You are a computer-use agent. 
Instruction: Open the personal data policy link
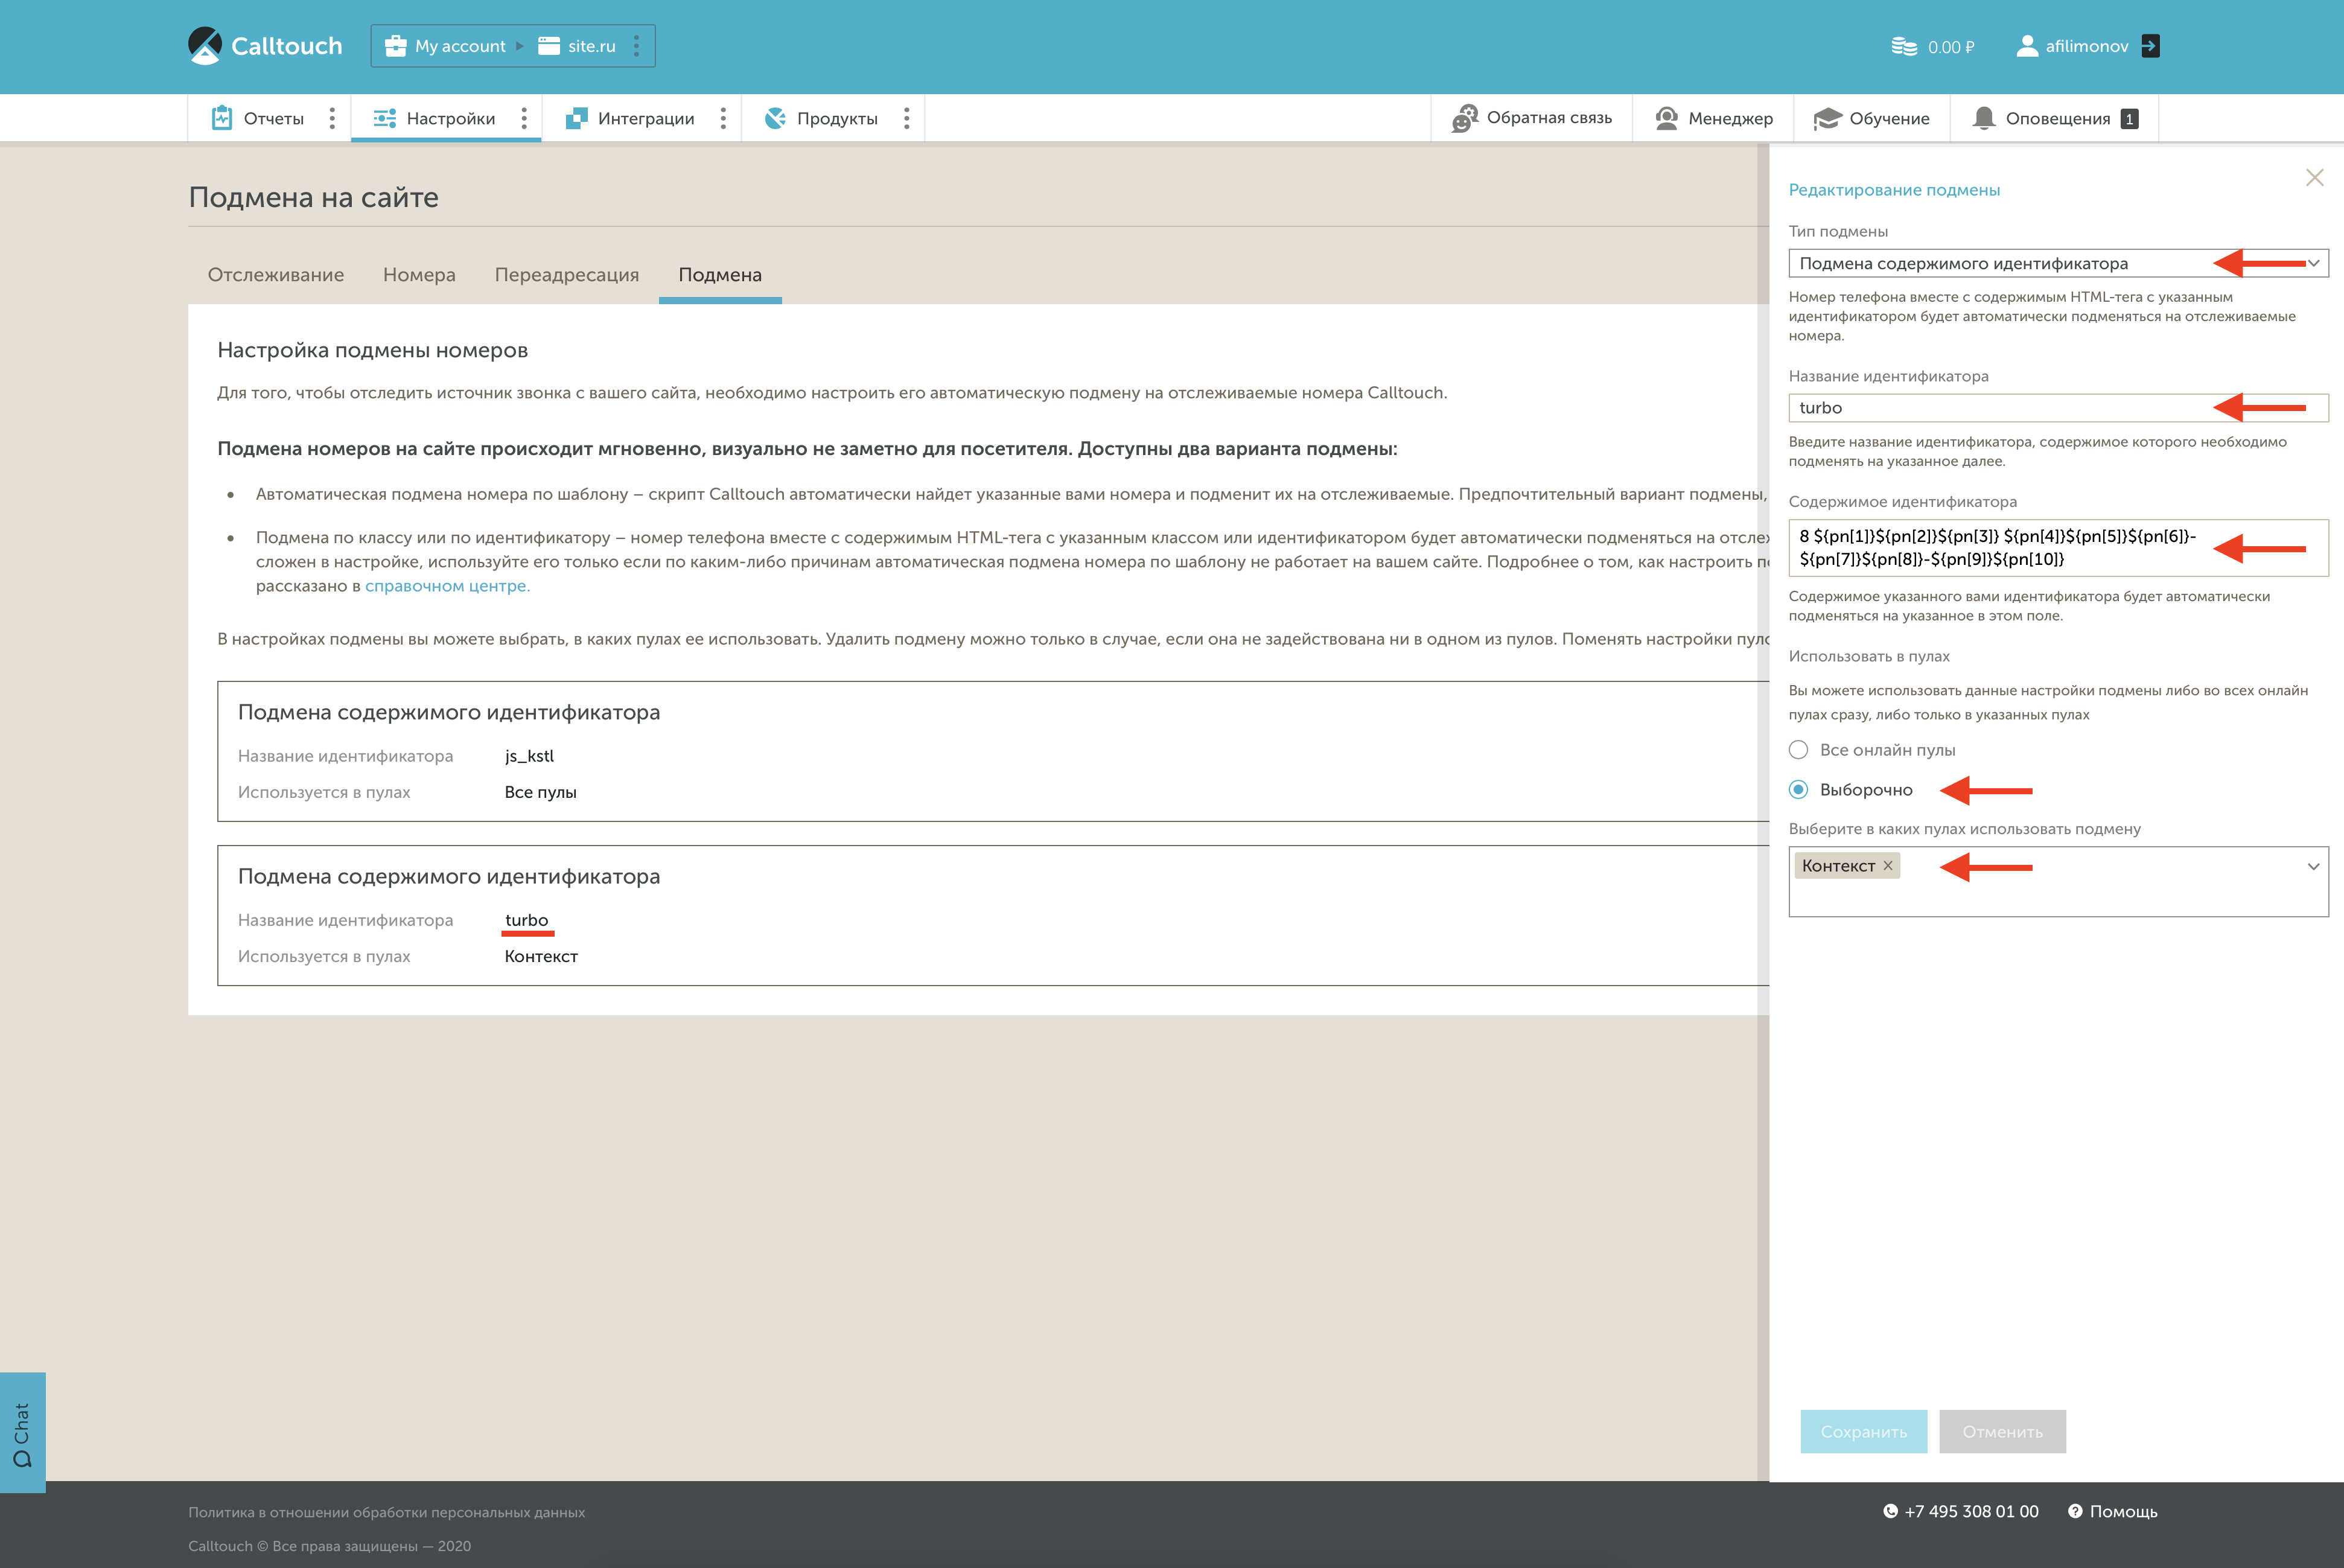click(x=386, y=1512)
